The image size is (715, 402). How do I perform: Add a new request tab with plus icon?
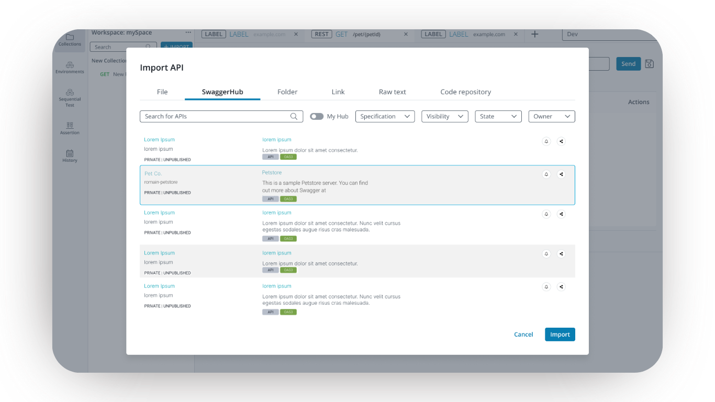coord(534,34)
